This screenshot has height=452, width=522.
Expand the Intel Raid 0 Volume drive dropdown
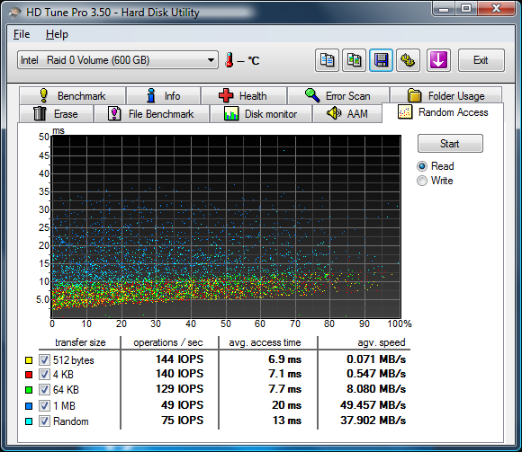118,60
